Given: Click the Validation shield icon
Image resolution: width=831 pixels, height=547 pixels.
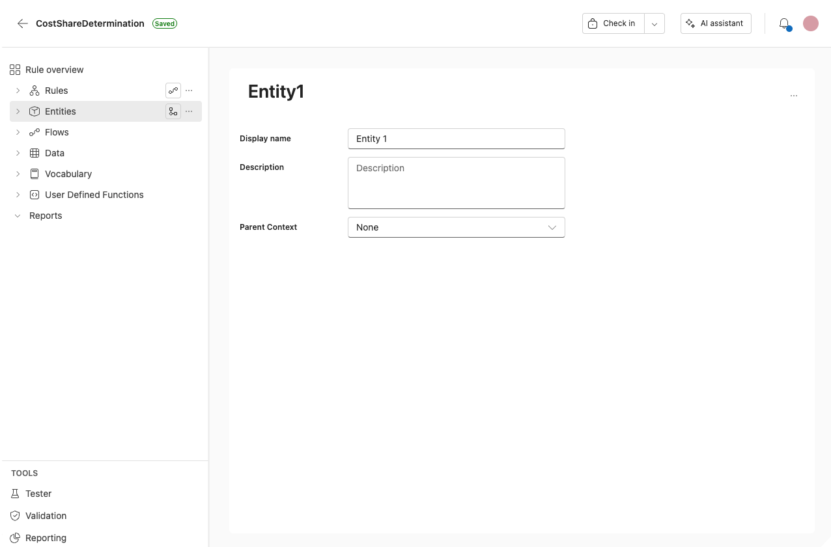Looking at the screenshot, I should point(15,516).
